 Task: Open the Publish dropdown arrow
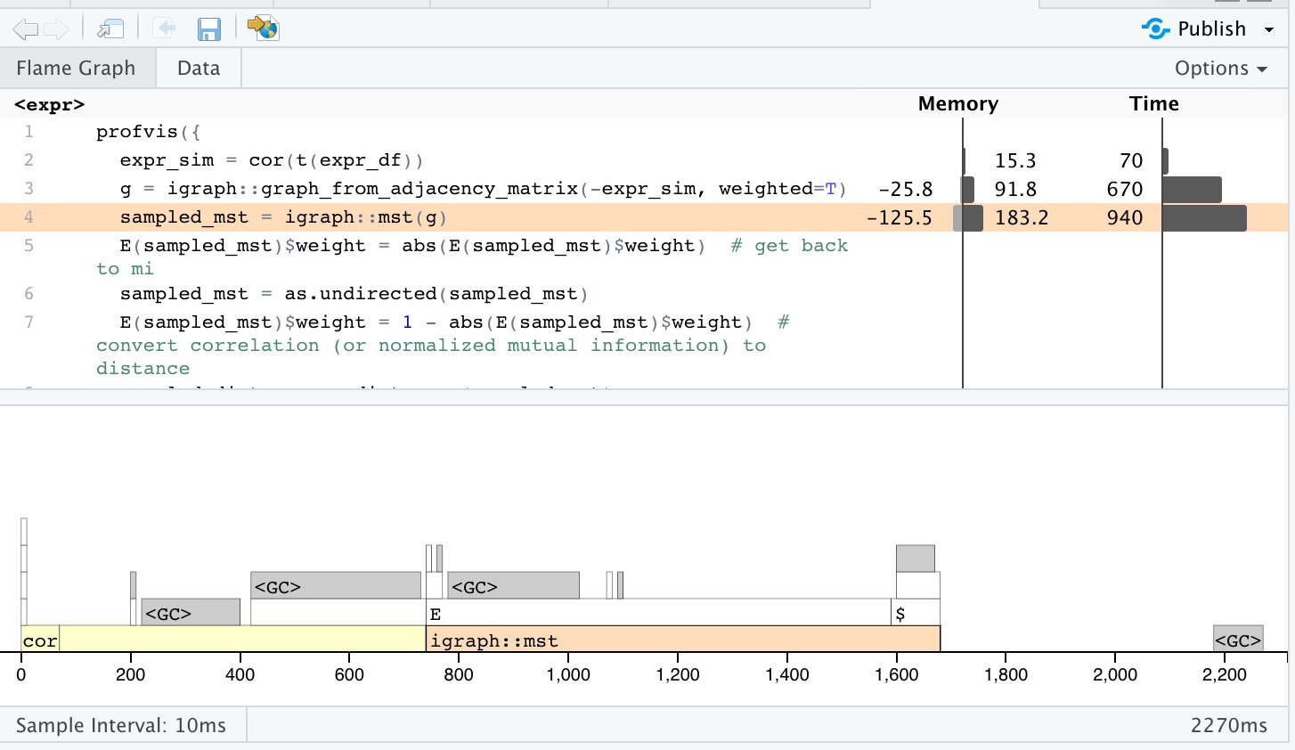1268,29
